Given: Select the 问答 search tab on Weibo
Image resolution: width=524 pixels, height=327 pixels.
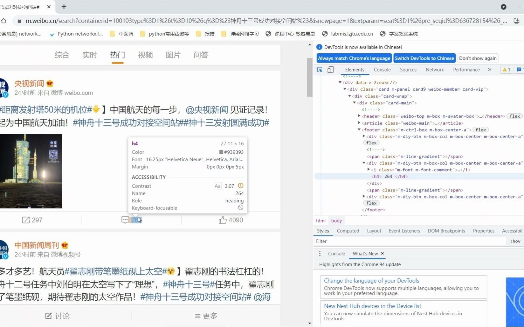Looking at the screenshot, I should pyautogui.click(x=201, y=55).
